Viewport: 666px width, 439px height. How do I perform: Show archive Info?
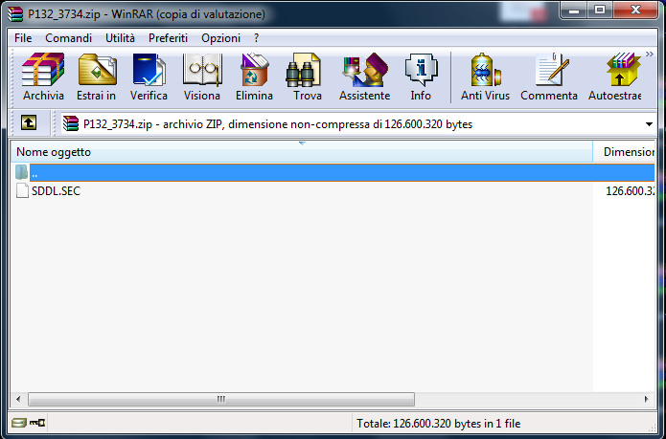[421, 77]
